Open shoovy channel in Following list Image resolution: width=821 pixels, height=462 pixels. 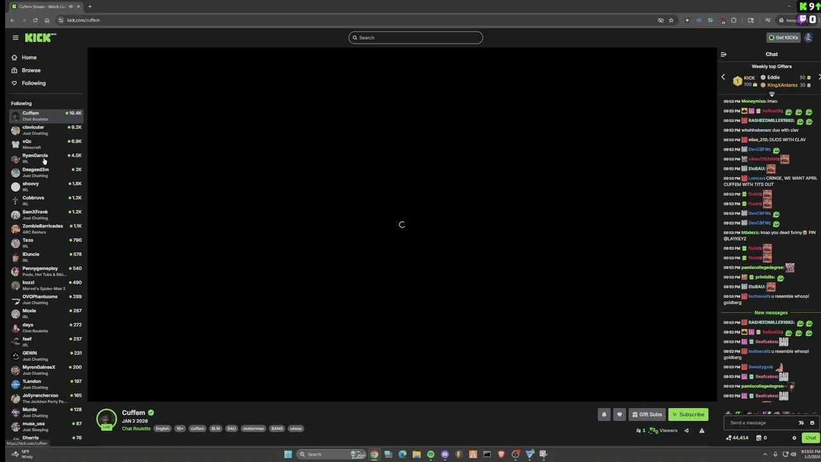tap(46, 187)
